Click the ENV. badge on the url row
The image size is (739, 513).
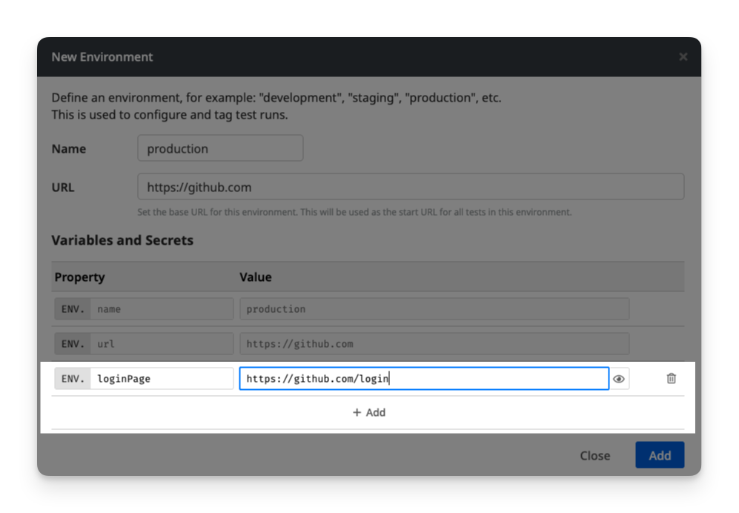tap(71, 343)
